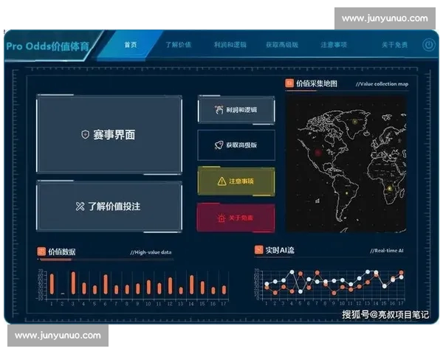Click bar 1 in 价值数据 chart
The width and height of the screenshot is (443, 354).
(x=52, y=284)
